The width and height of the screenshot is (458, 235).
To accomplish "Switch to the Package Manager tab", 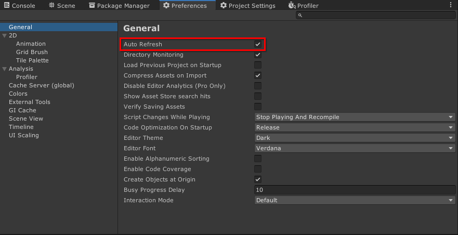I will click(120, 5).
